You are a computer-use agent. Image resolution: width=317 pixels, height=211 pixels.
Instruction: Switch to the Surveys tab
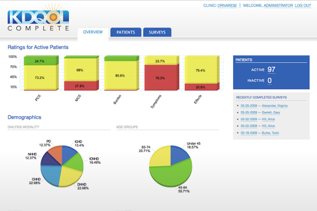(157, 33)
